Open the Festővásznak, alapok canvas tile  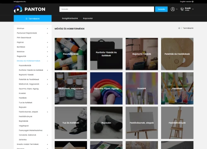click(142, 123)
